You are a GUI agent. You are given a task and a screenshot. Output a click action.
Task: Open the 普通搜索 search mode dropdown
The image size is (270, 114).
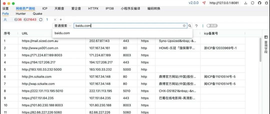tap(63, 26)
